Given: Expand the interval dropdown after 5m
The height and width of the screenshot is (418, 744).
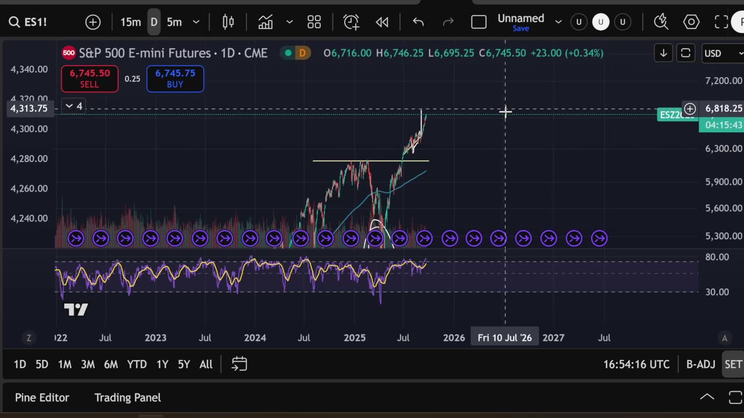Looking at the screenshot, I should (x=196, y=22).
